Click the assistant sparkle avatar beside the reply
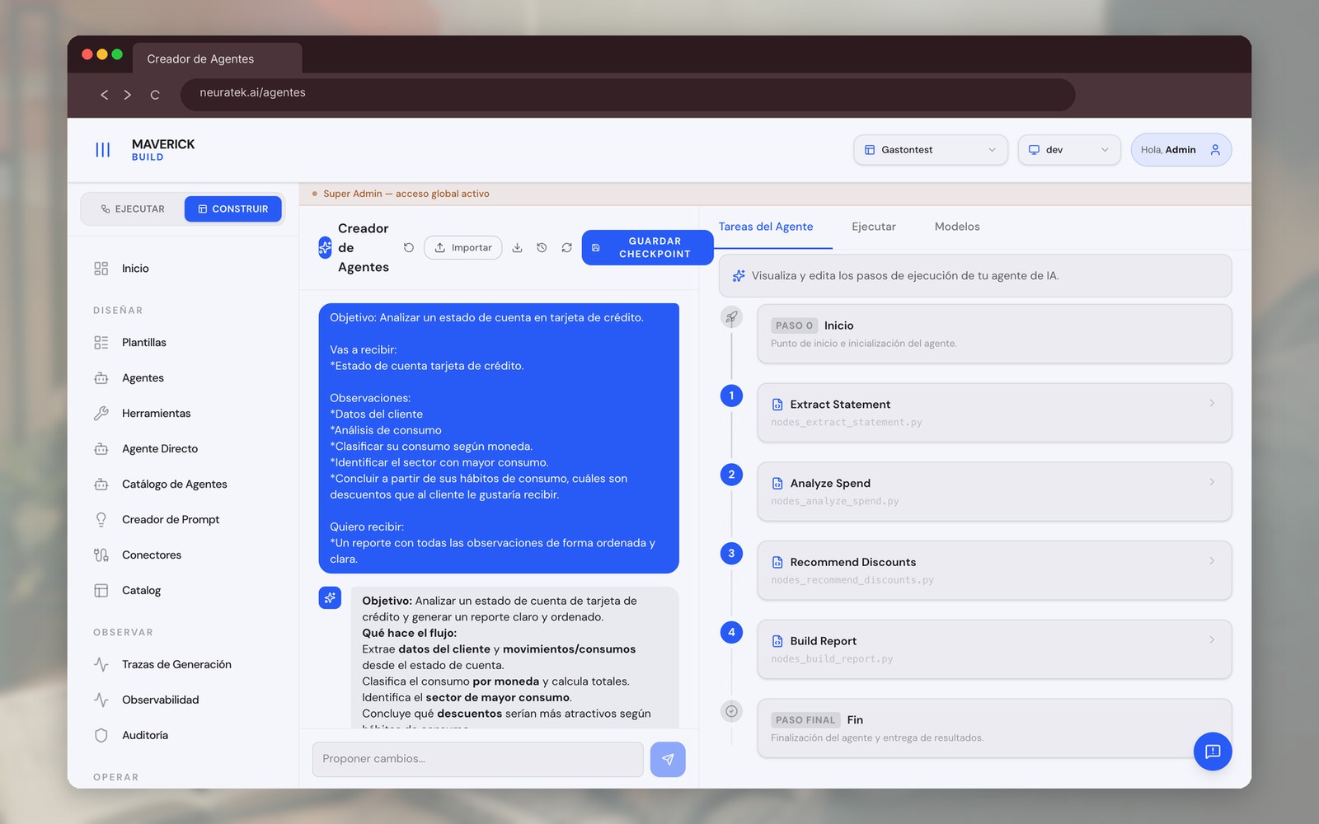Viewport: 1319px width, 824px height. tap(330, 597)
